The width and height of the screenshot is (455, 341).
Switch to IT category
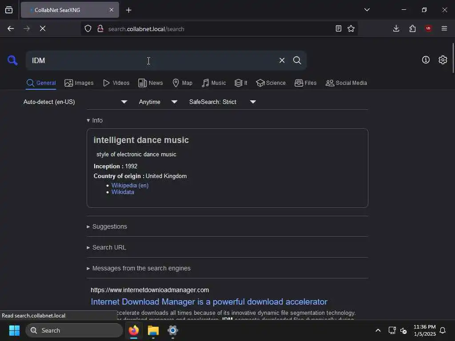(240, 83)
